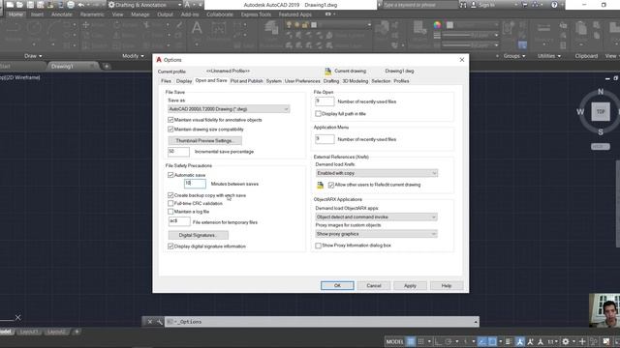Image resolution: width=620 pixels, height=348 pixels.
Task: Close the command line with its X icon
Action: coord(150,322)
